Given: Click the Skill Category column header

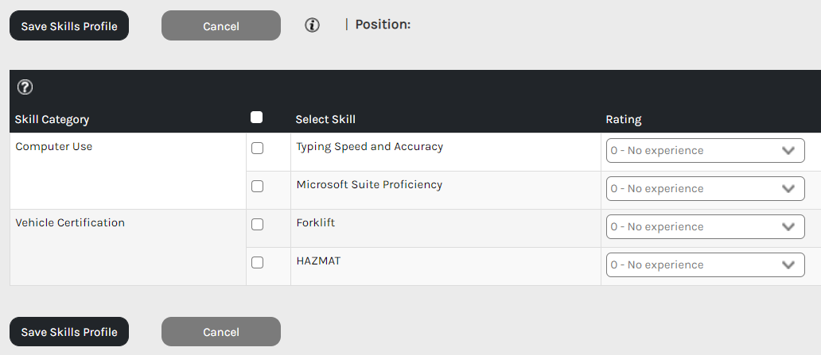Looking at the screenshot, I should tap(53, 120).
